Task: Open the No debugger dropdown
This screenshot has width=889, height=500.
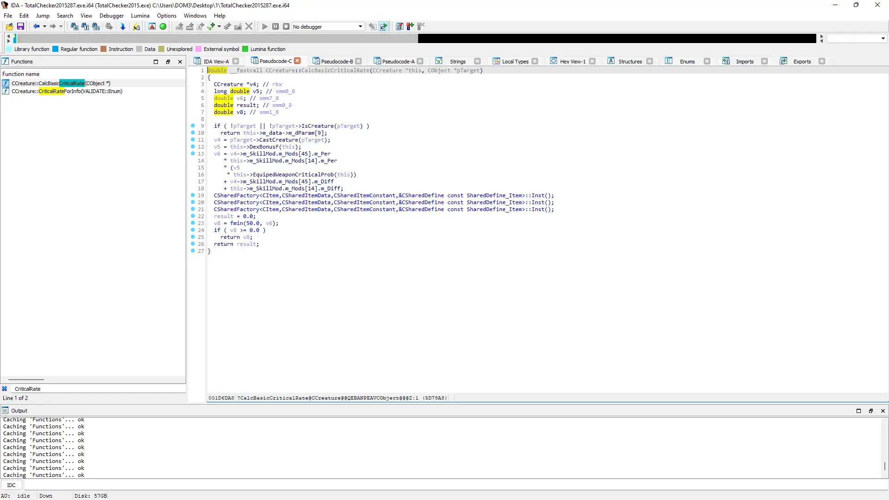Action: point(328,26)
